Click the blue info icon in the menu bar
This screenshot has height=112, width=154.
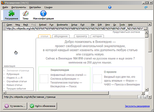coord(110,7)
